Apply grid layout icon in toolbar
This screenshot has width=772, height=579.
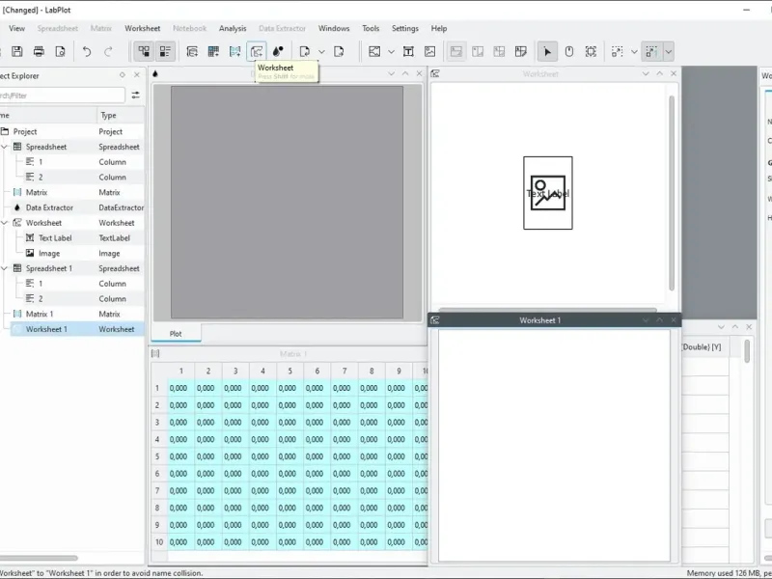[499, 52]
